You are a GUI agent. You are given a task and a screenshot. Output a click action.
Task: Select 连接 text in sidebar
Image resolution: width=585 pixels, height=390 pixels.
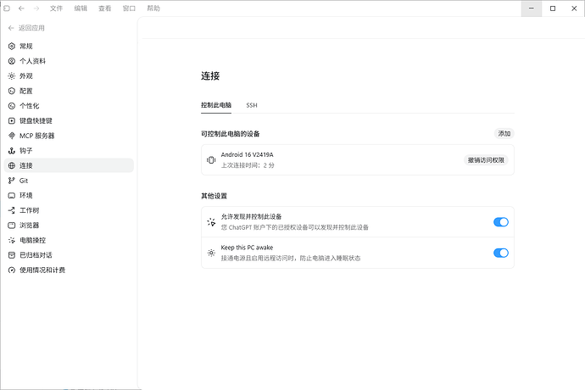(26, 165)
